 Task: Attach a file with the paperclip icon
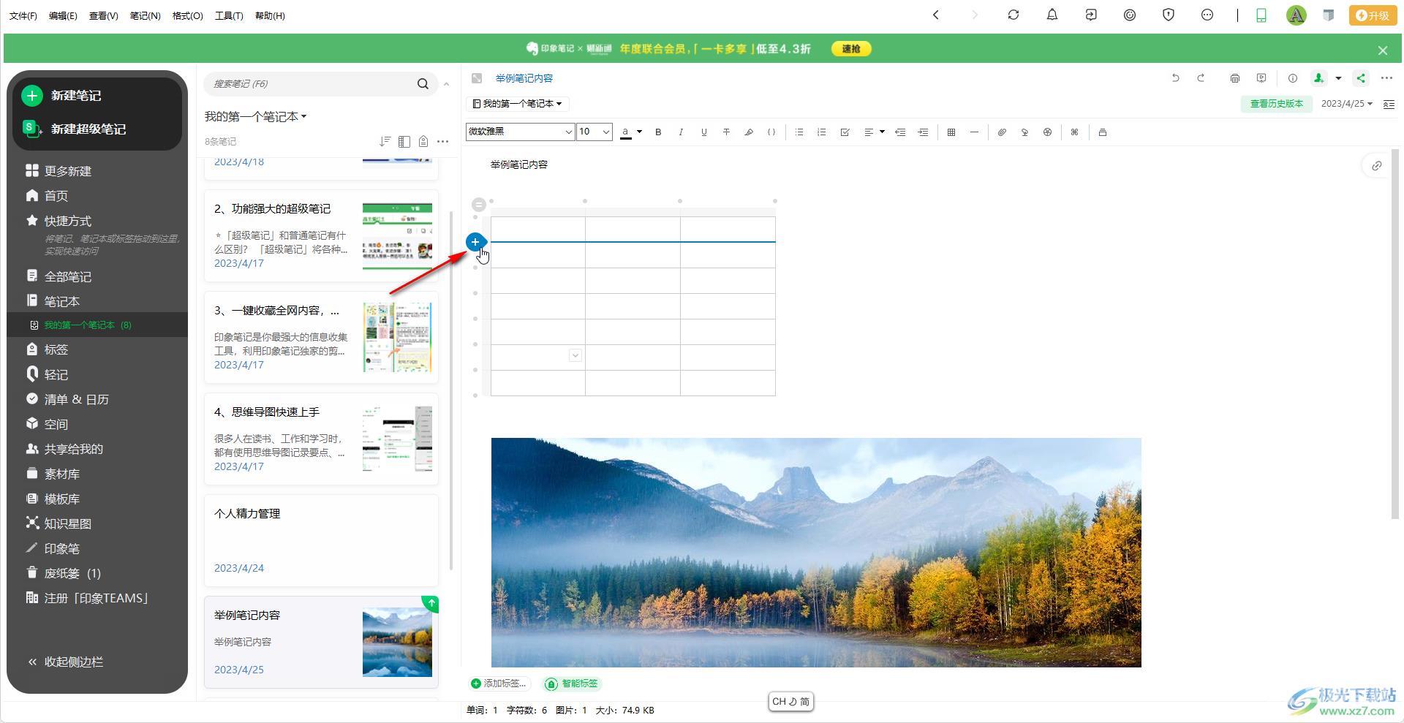click(x=1002, y=132)
